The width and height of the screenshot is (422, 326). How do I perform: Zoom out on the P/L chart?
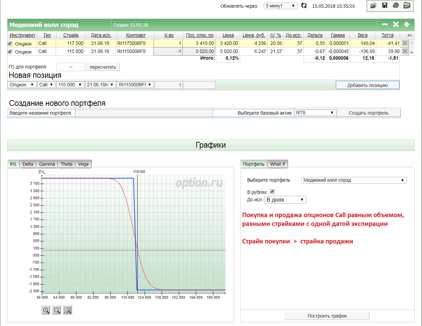[x=57, y=310]
